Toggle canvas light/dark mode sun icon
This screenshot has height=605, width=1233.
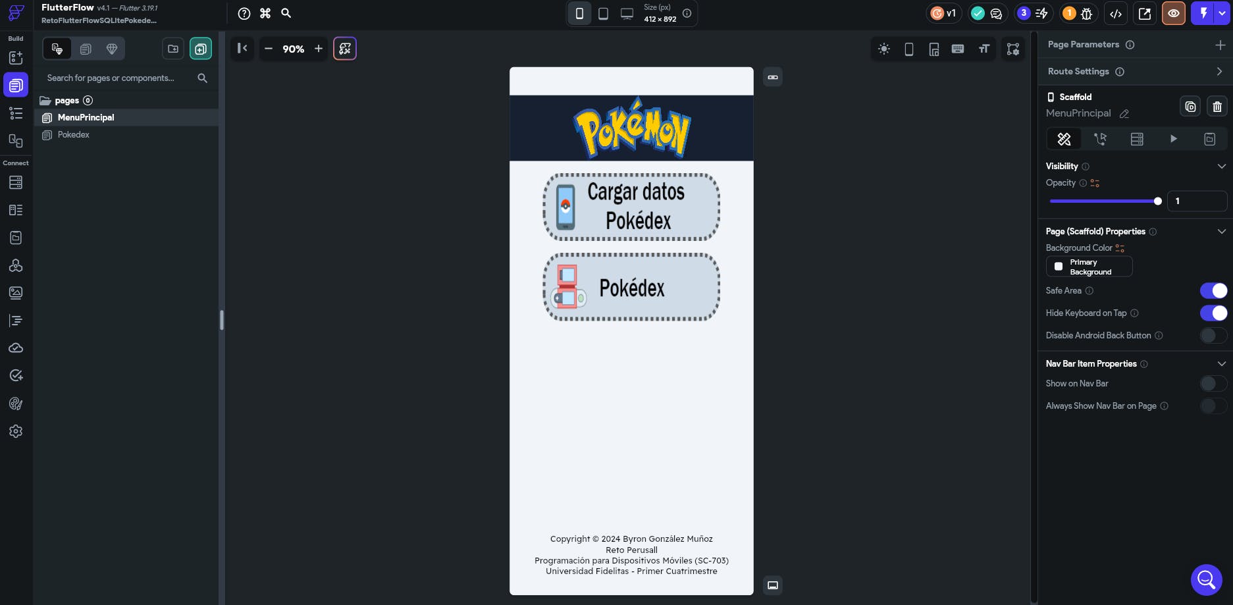coord(884,49)
